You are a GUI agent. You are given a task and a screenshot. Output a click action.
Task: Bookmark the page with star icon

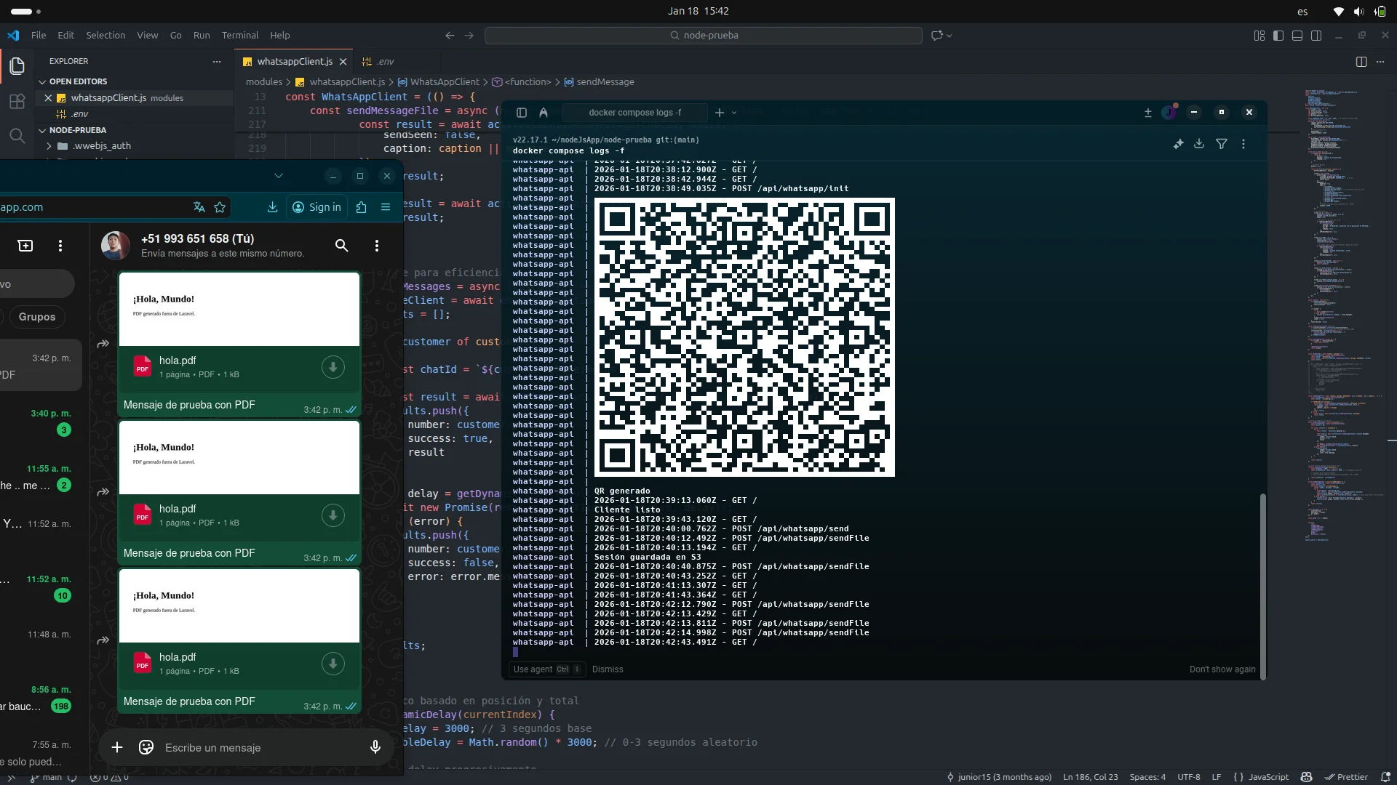(220, 207)
